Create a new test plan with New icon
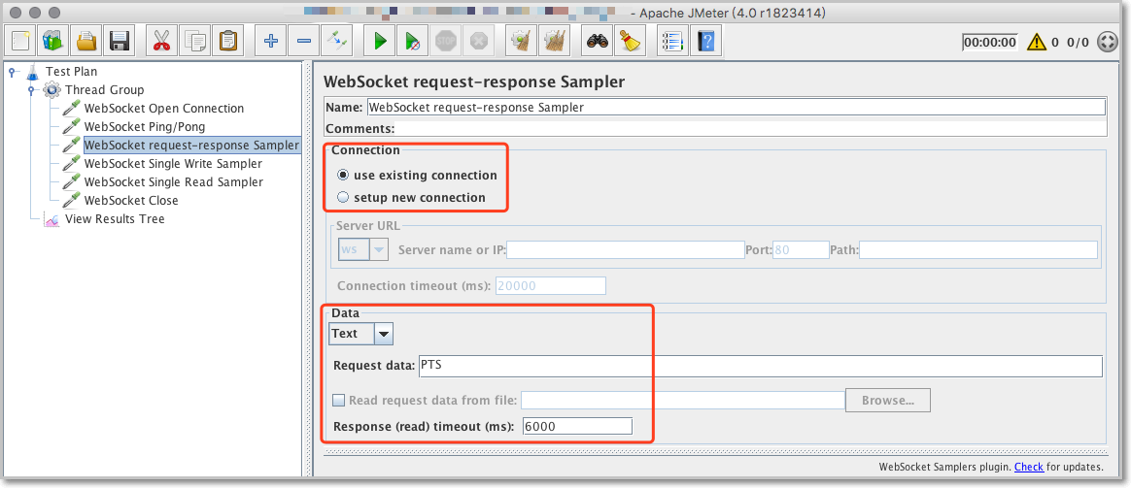Screen dimensions: 1131x488 click(x=21, y=41)
